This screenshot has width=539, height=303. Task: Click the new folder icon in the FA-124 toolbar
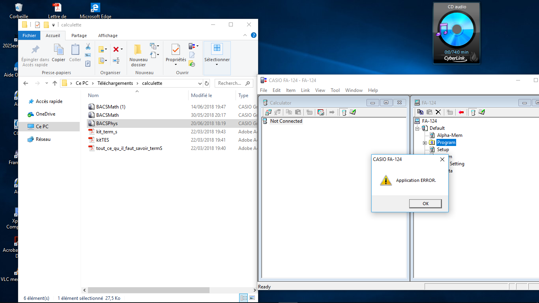tap(450, 112)
